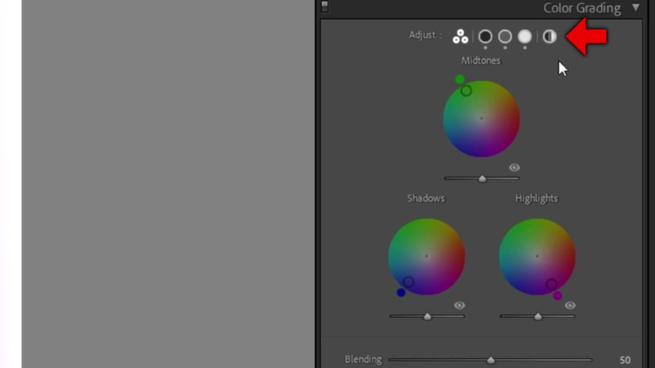This screenshot has height=368, width=655.
Task: Click the Color Grading panel title
Action: tap(582, 8)
